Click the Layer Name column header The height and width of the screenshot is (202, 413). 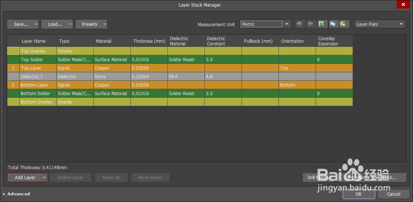coord(38,41)
